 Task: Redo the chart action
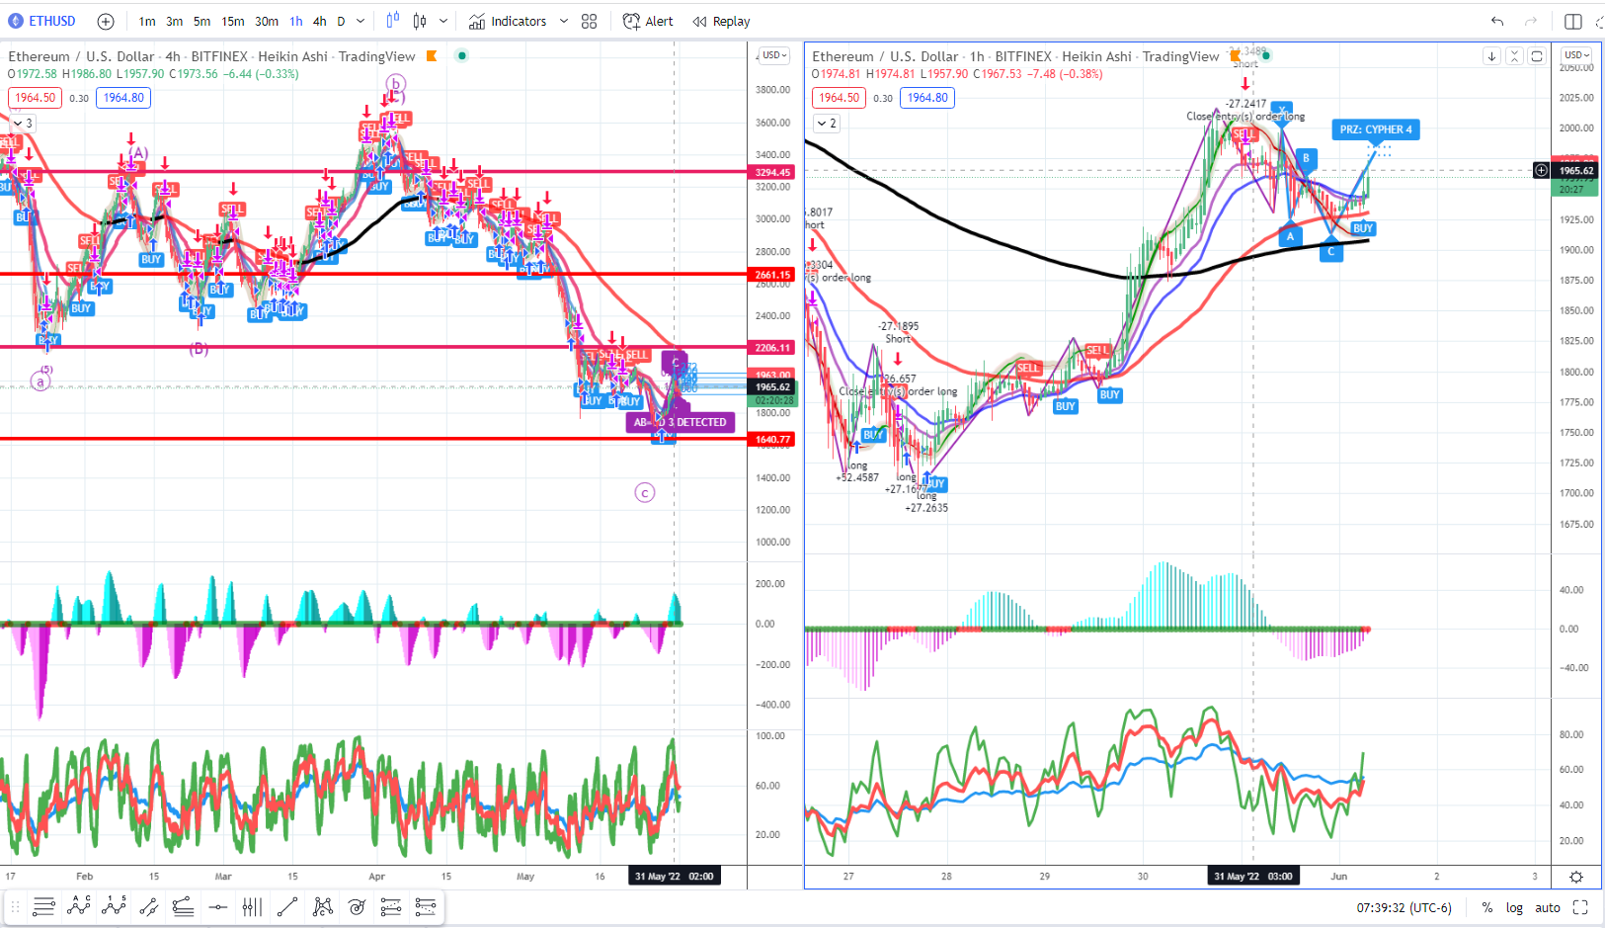(1531, 21)
